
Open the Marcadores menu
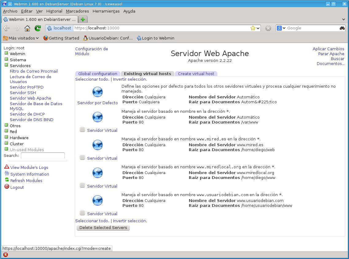[x=77, y=11]
